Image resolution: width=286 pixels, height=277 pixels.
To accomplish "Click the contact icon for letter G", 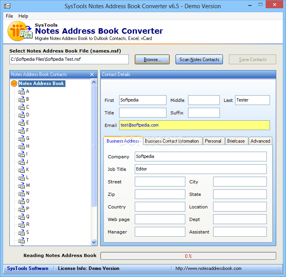I will click(x=22, y=138).
